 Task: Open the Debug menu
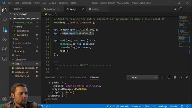click(52, 3)
